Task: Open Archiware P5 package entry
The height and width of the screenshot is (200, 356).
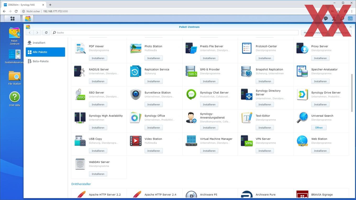Action: tap(209, 195)
